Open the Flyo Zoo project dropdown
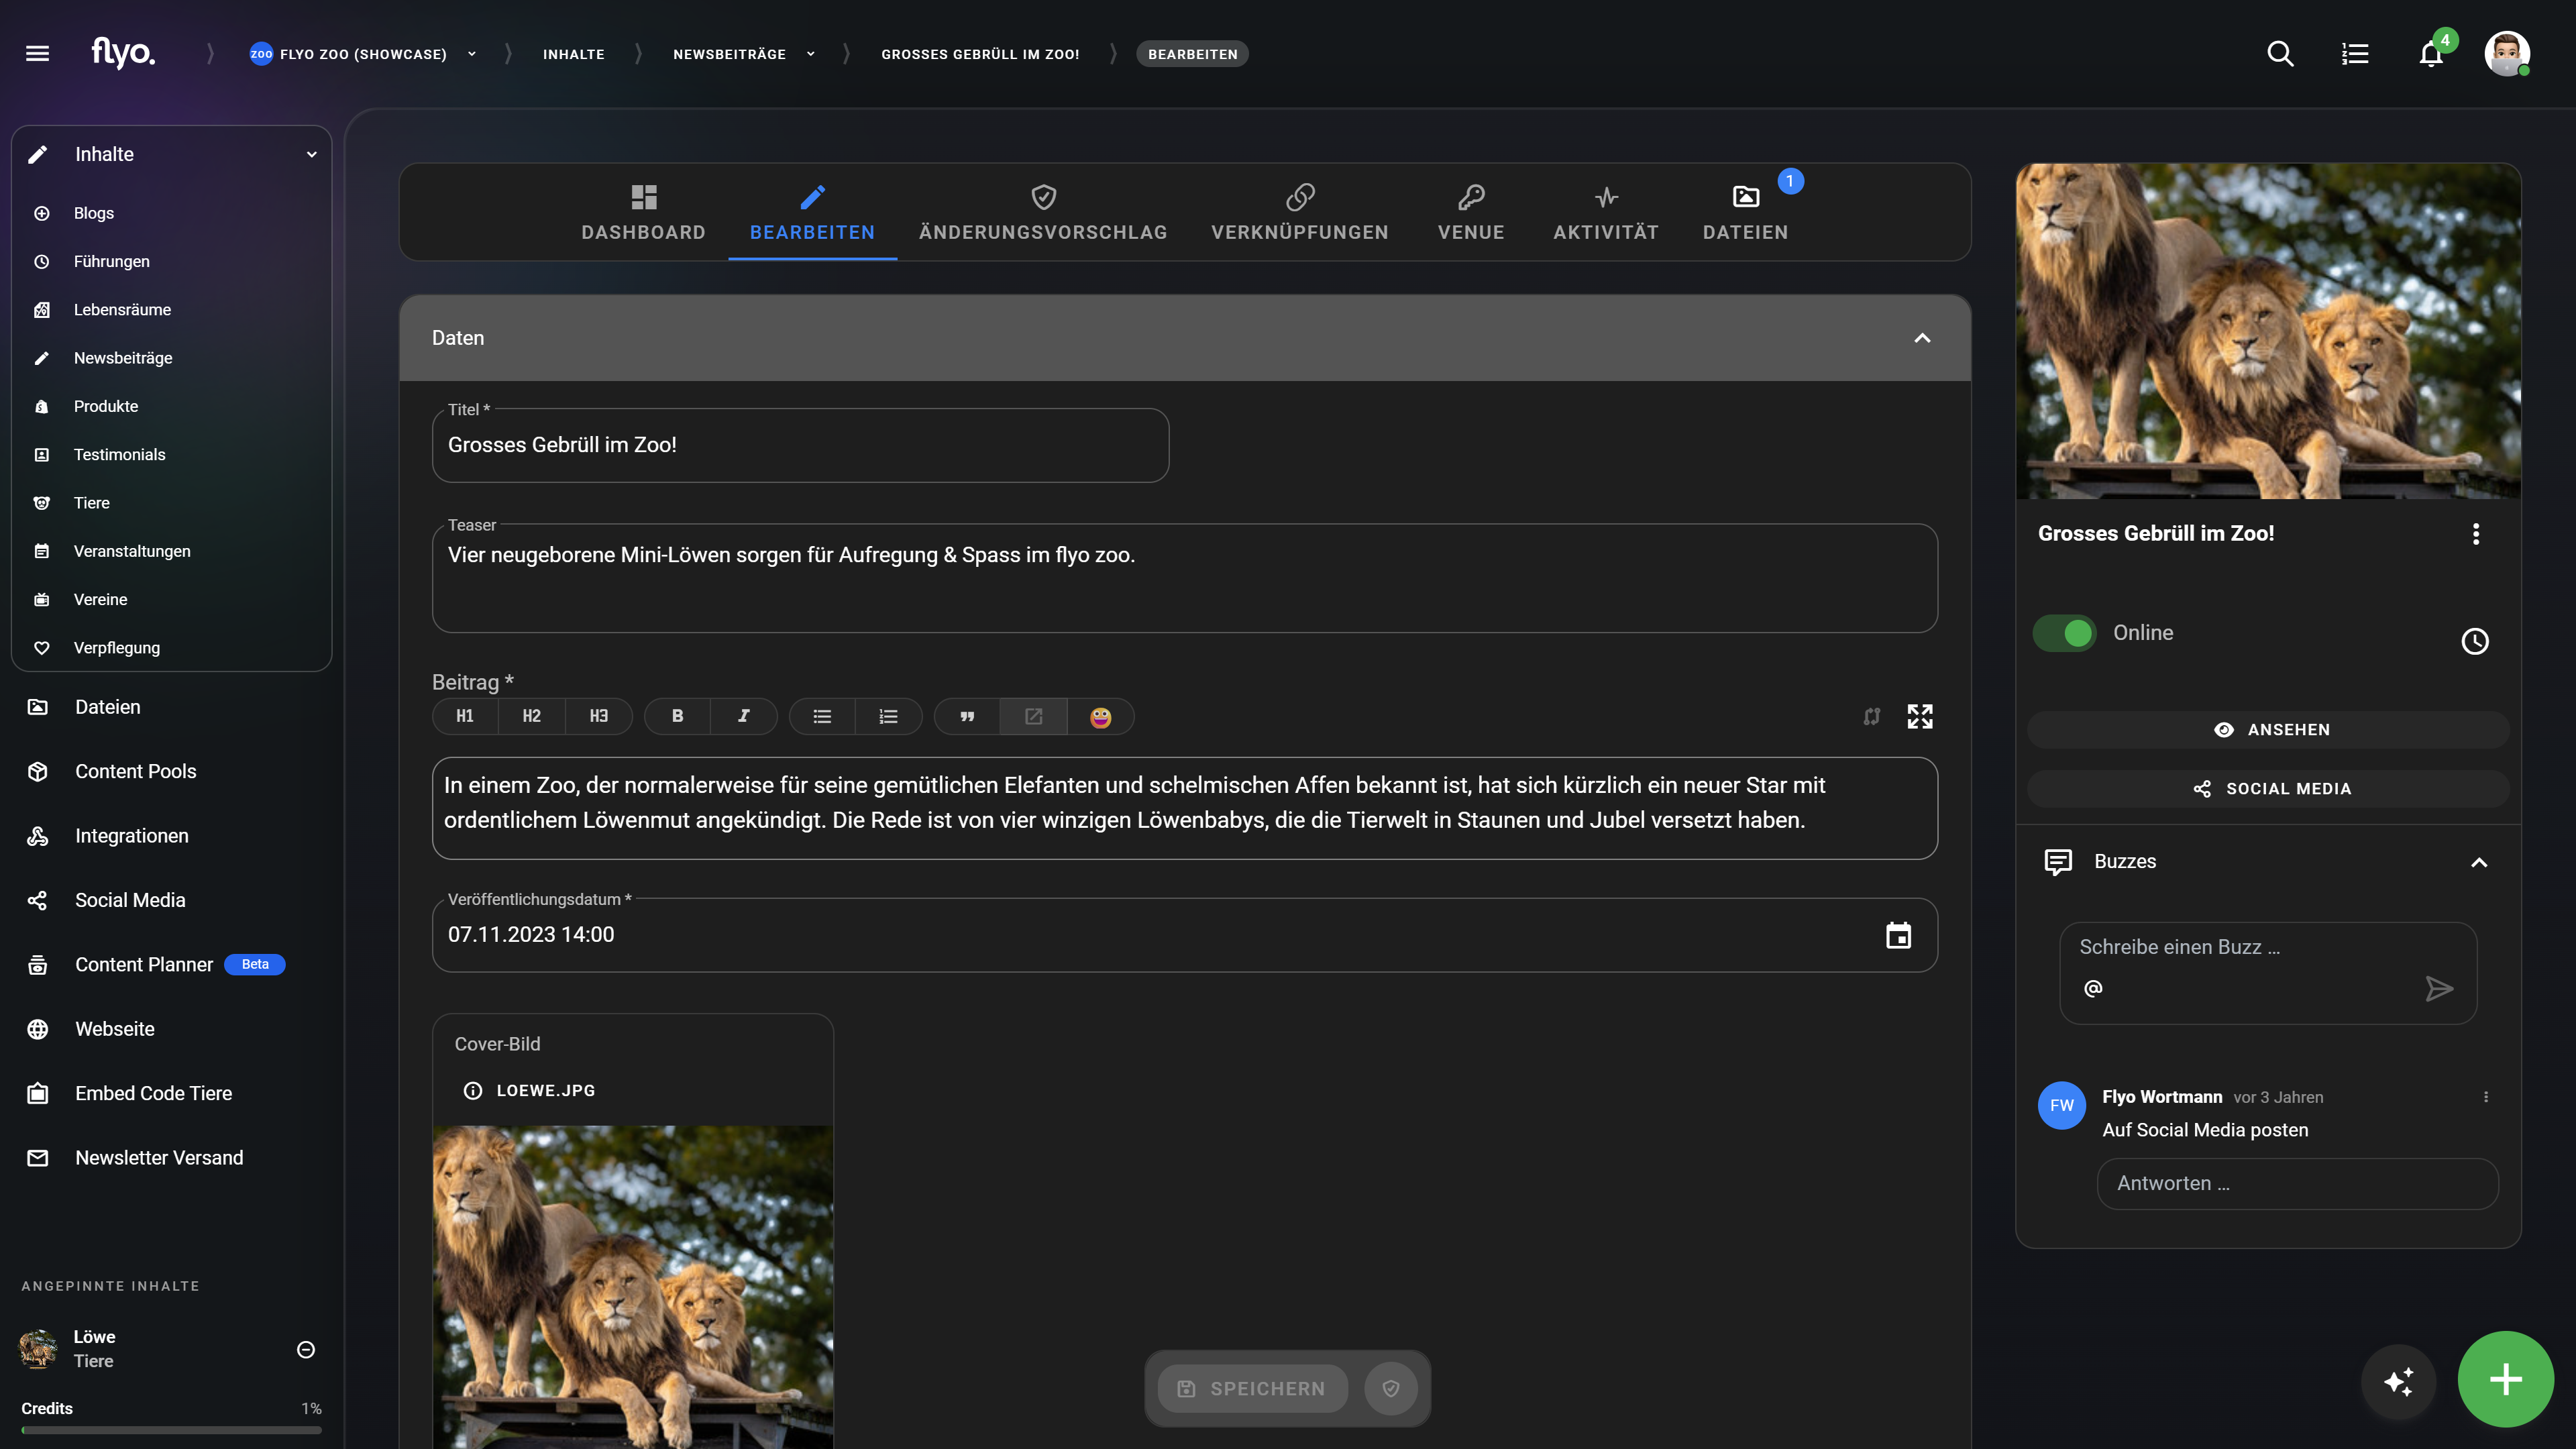Viewport: 2576px width, 1449px height. coord(472,54)
